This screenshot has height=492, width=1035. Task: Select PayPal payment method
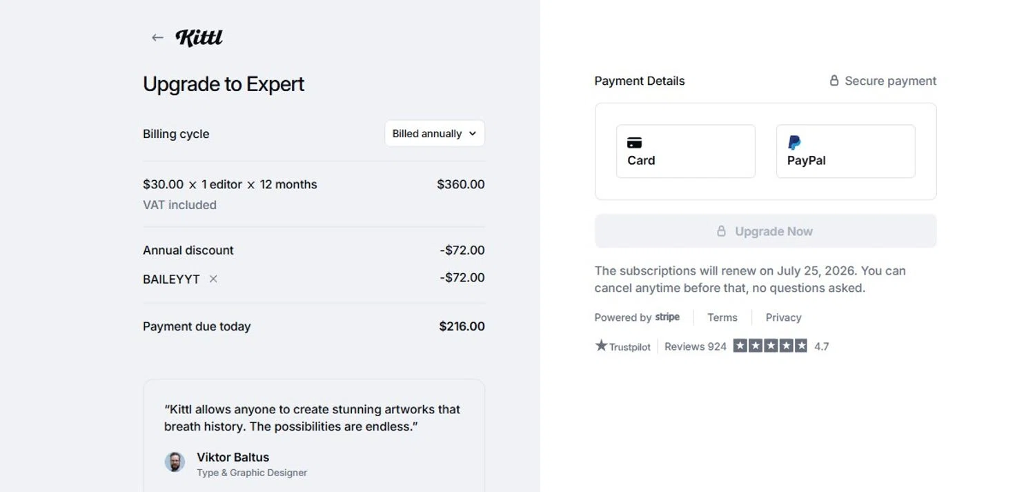pyautogui.click(x=845, y=151)
